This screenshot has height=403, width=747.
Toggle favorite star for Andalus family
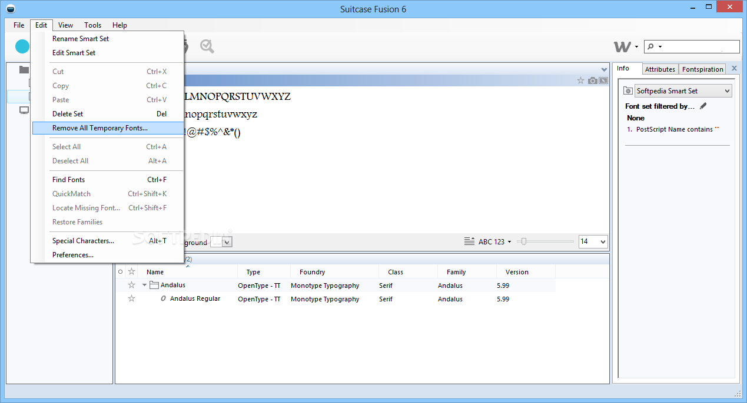point(132,286)
